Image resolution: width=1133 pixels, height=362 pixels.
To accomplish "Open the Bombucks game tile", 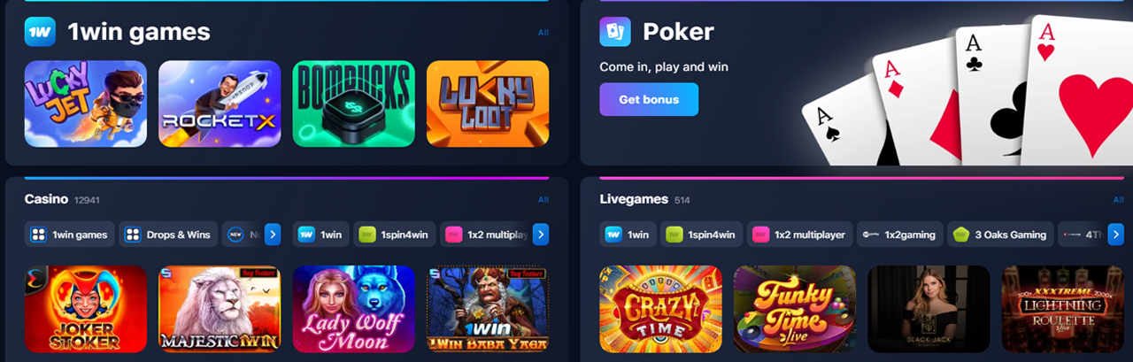I will (x=354, y=104).
